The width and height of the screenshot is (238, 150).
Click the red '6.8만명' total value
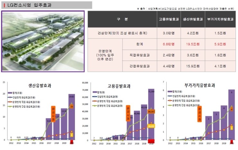click(x=169, y=44)
